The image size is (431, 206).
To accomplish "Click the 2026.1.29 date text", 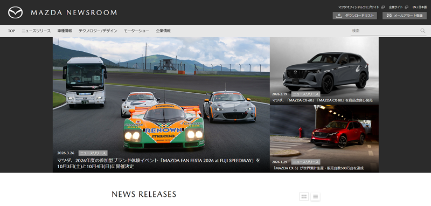I will (x=280, y=162).
